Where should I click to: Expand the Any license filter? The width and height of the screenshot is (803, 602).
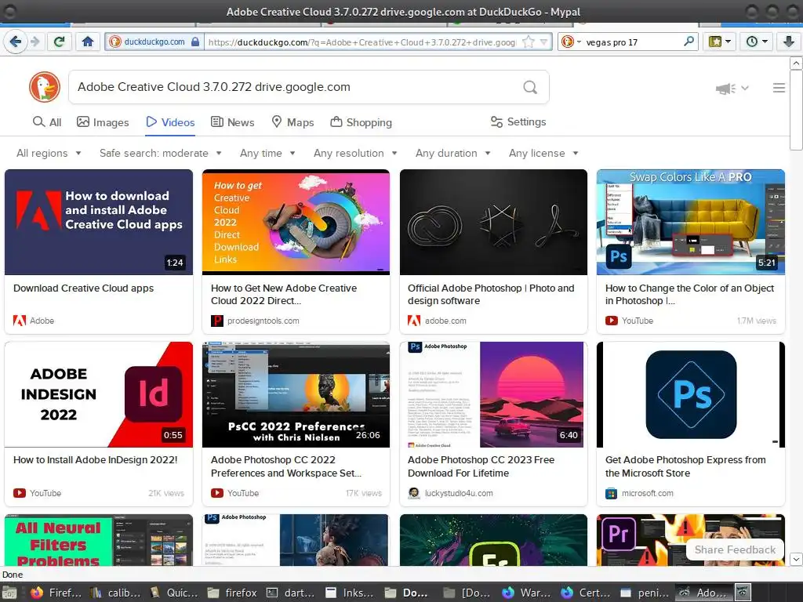(x=543, y=153)
